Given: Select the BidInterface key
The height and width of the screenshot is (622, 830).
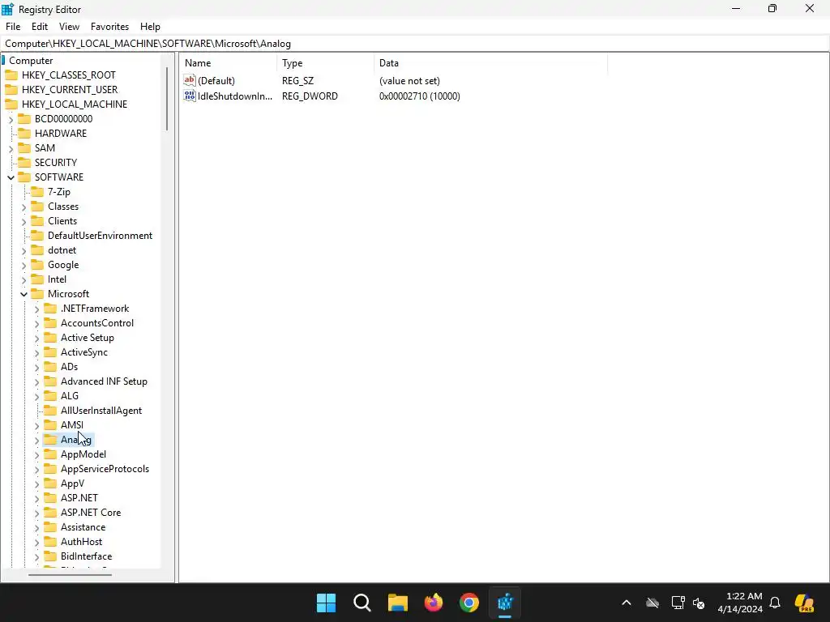Looking at the screenshot, I should [86, 556].
